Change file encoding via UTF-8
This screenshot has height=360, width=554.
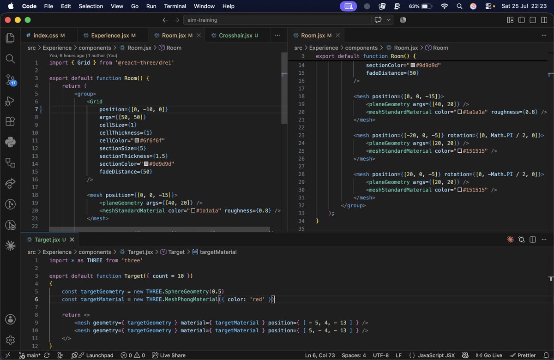[x=381, y=355]
